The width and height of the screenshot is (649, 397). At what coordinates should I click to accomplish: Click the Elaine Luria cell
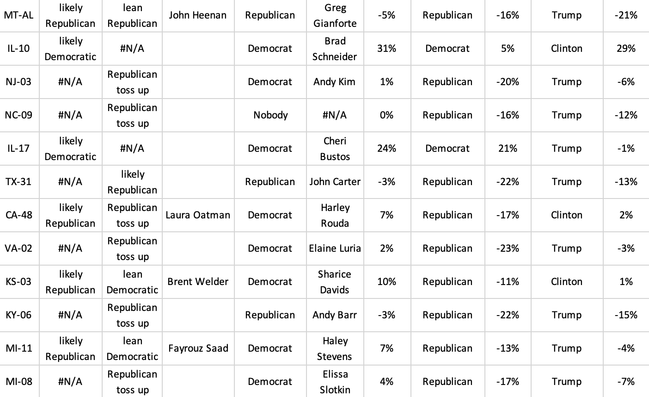pos(335,248)
